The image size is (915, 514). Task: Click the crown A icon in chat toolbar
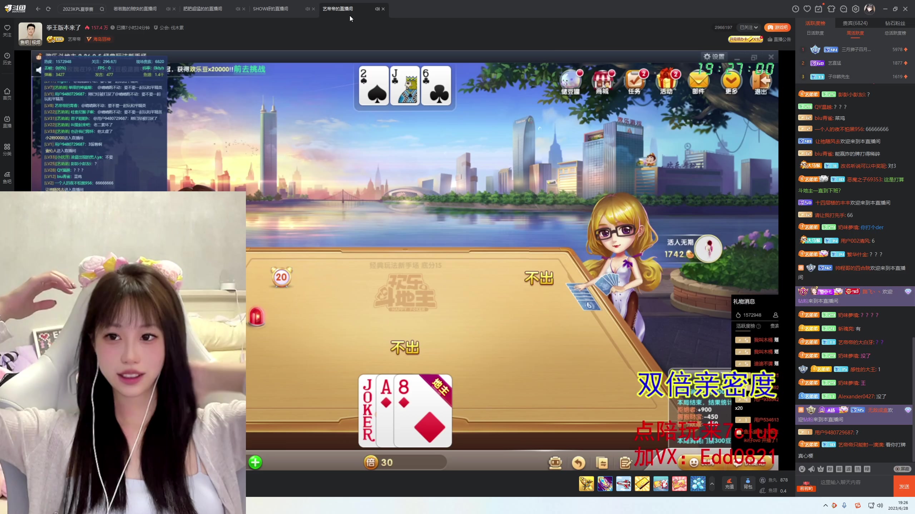tap(821, 469)
